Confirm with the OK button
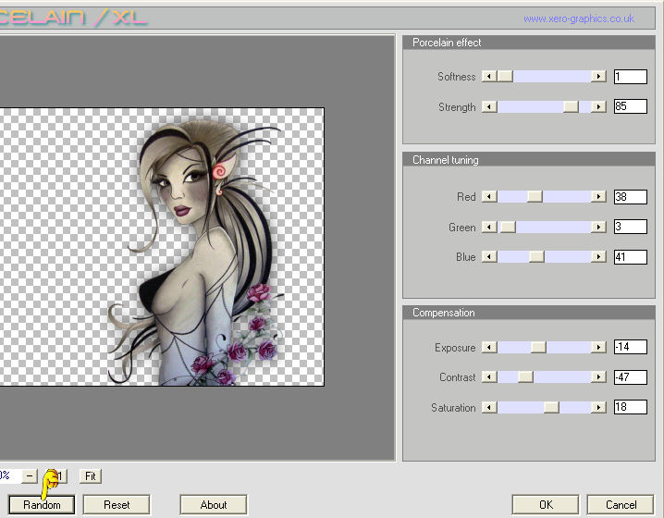Screen dimensions: 664x518 [545, 505]
